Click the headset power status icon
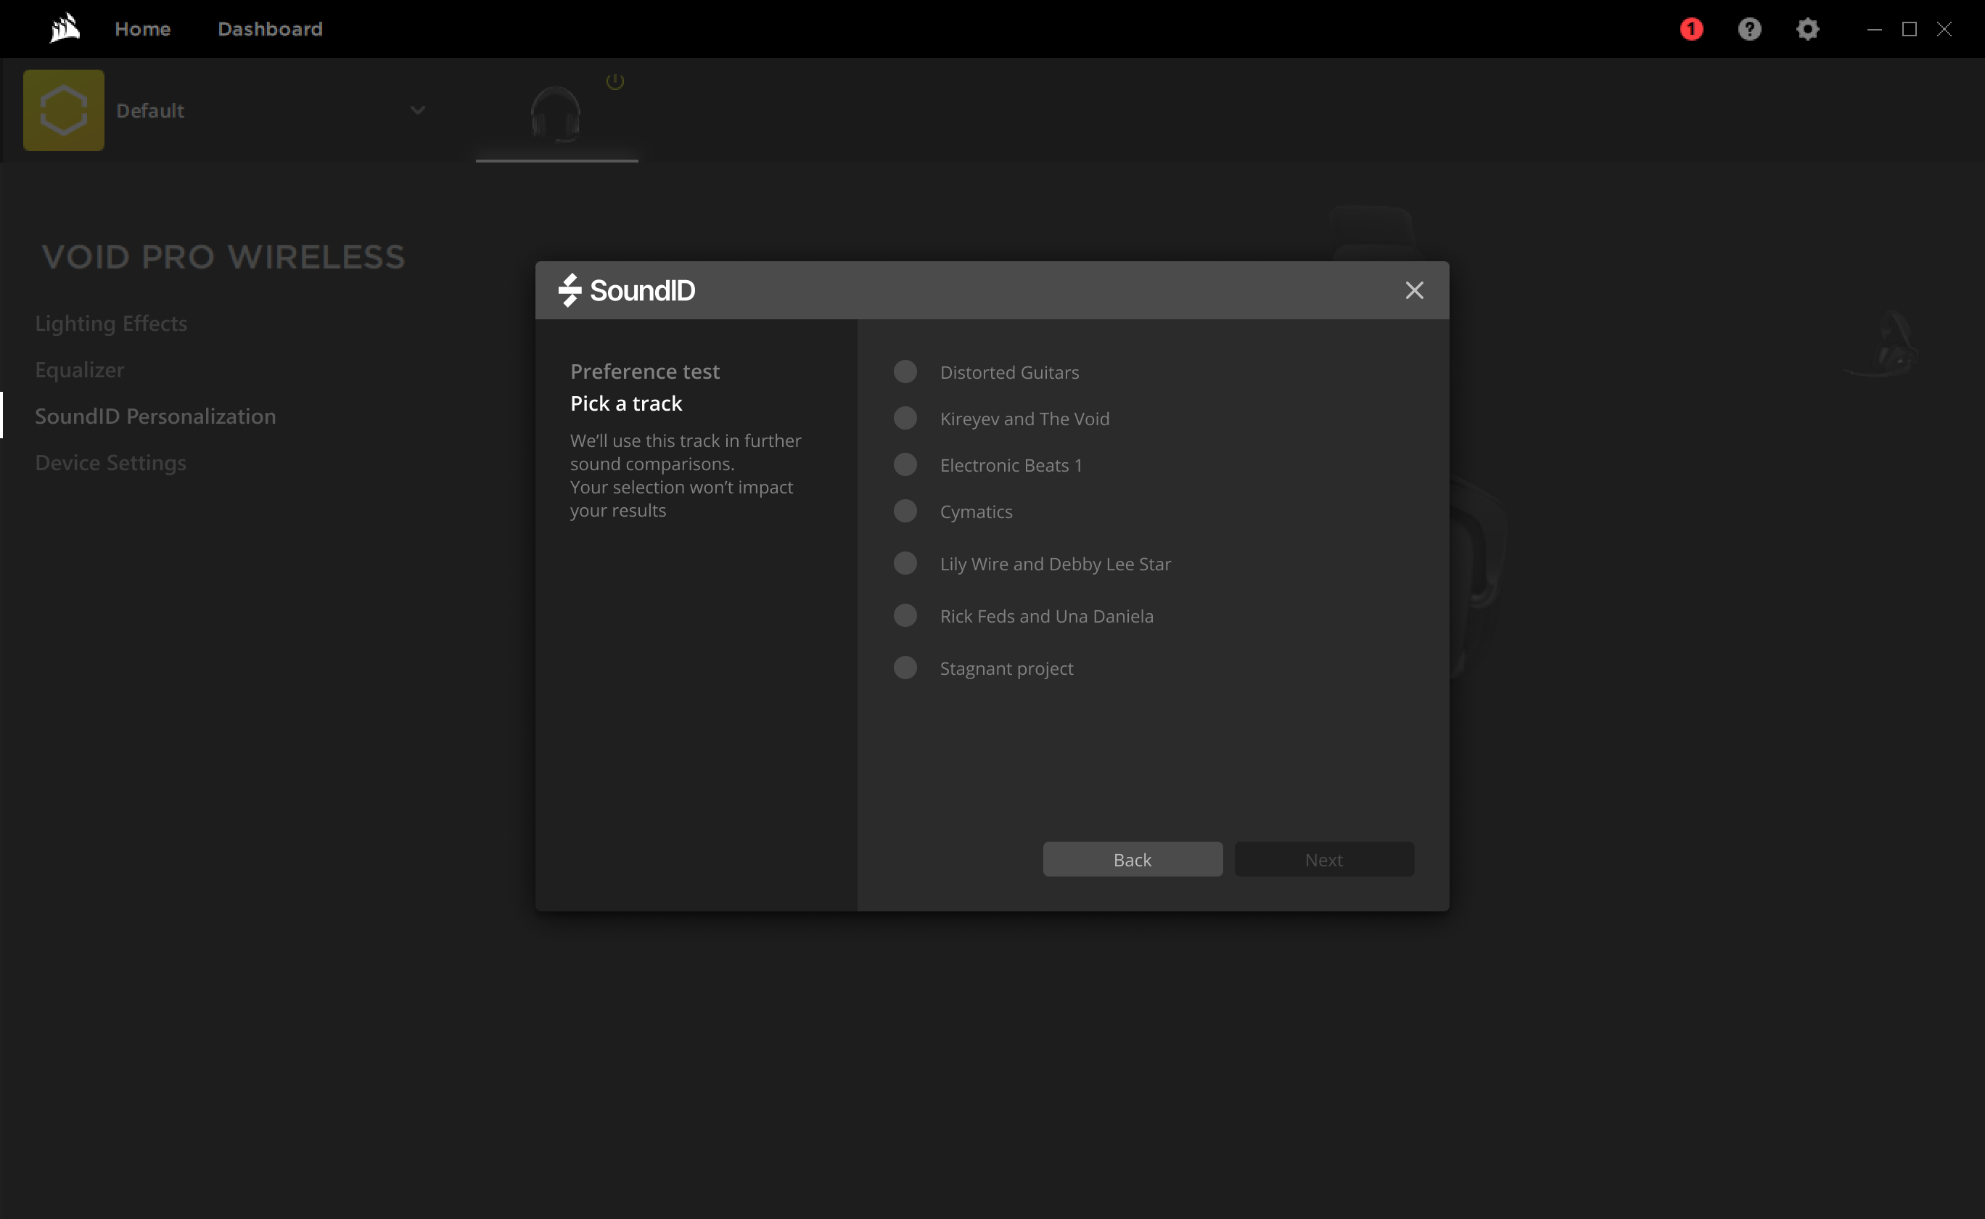 615,81
